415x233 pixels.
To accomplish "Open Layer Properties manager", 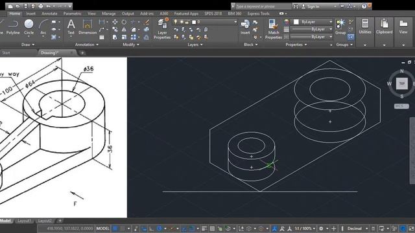I will pyautogui.click(x=162, y=28).
